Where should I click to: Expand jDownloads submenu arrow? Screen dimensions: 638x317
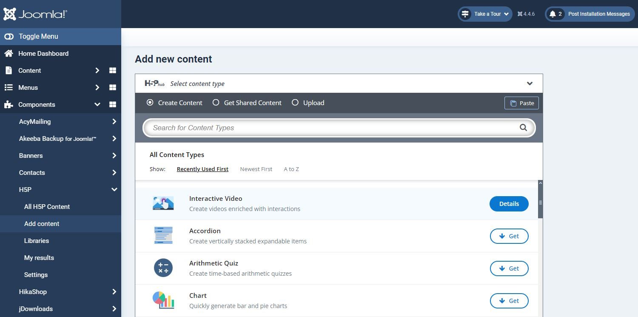pos(114,309)
